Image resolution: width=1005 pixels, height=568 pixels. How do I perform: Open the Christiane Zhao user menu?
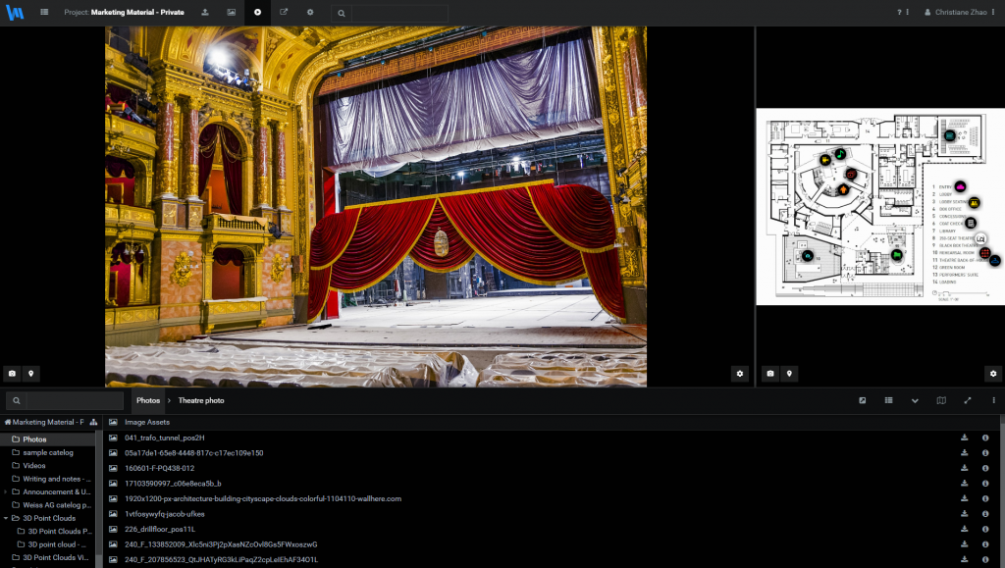[959, 12]
